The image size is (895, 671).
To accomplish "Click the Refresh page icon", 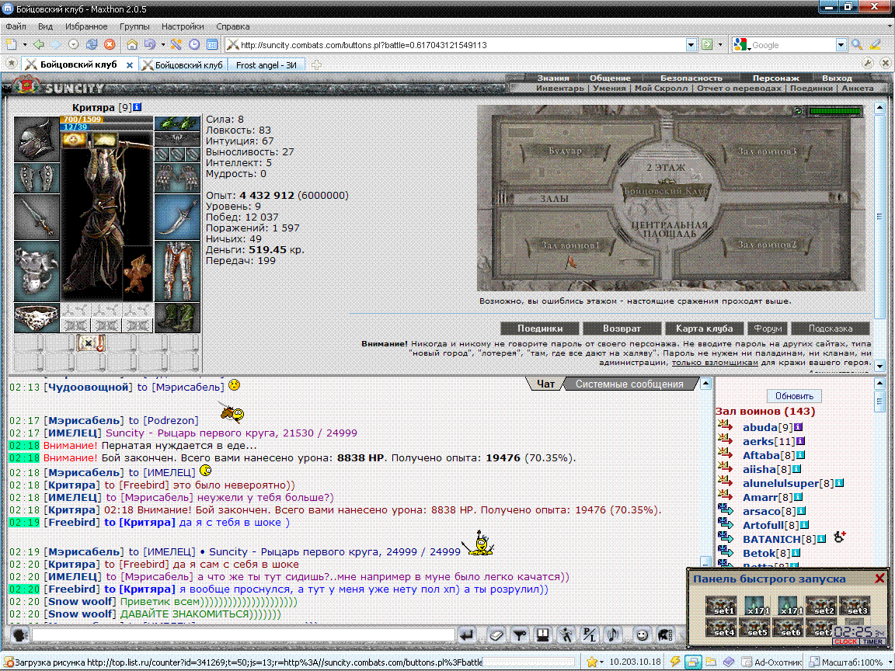I will click(92, 44).
